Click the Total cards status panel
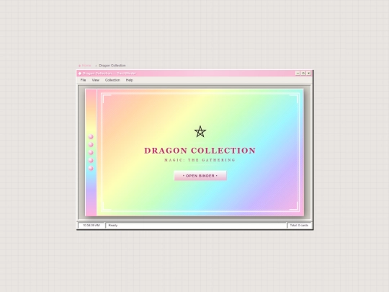 pos(299,225)
